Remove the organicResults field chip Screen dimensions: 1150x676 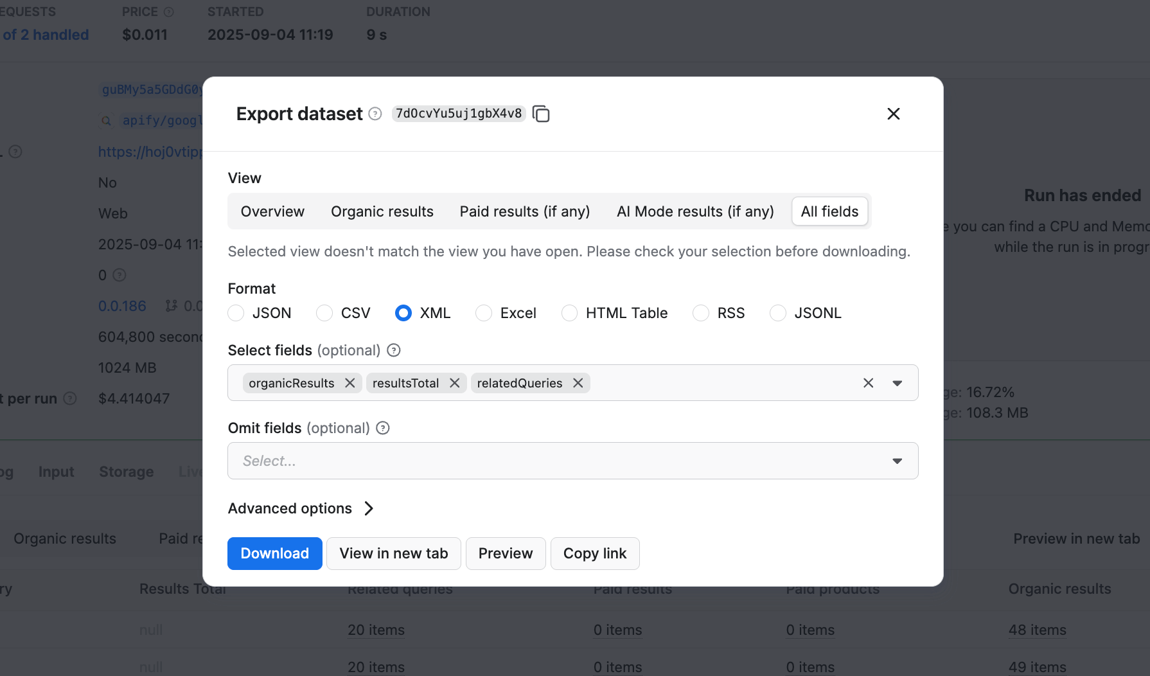coord(349,382)
